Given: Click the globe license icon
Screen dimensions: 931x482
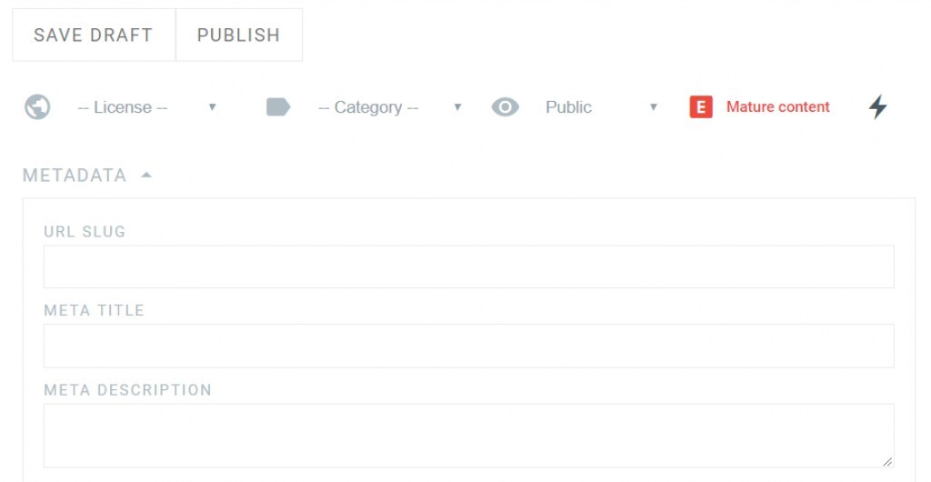Looking at the screenshot, I should 37,107.
